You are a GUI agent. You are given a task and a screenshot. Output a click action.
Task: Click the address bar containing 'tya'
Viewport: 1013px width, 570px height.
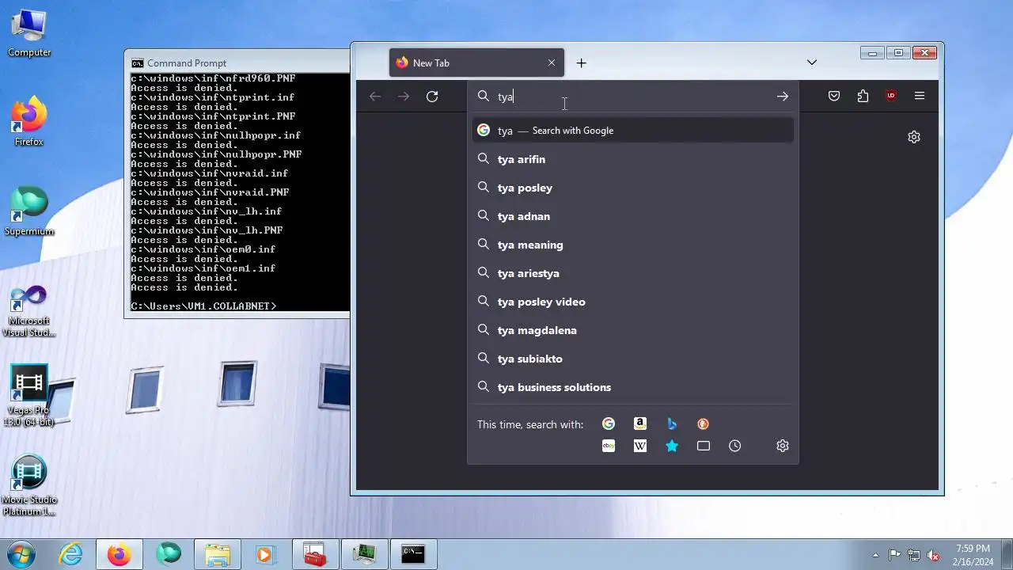coord(633,97)
